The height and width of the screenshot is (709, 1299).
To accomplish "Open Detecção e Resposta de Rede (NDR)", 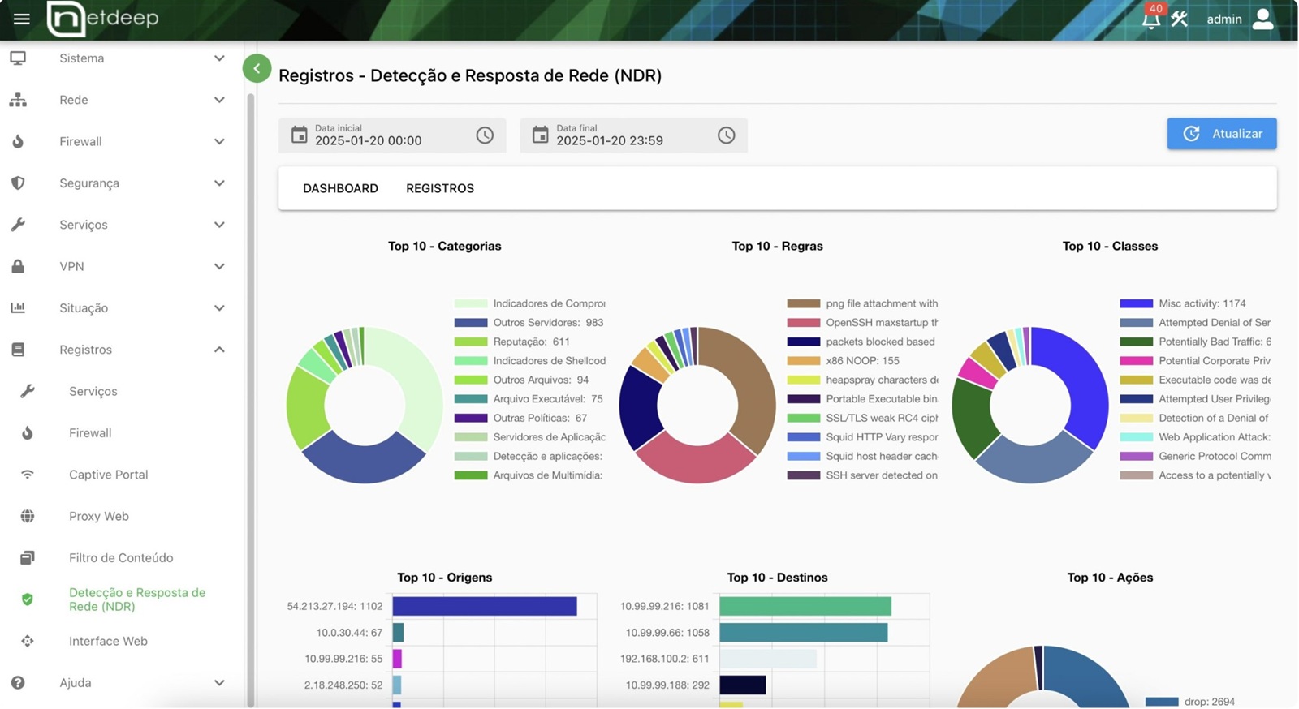I will pyautogui.click(x=137, y=599).
